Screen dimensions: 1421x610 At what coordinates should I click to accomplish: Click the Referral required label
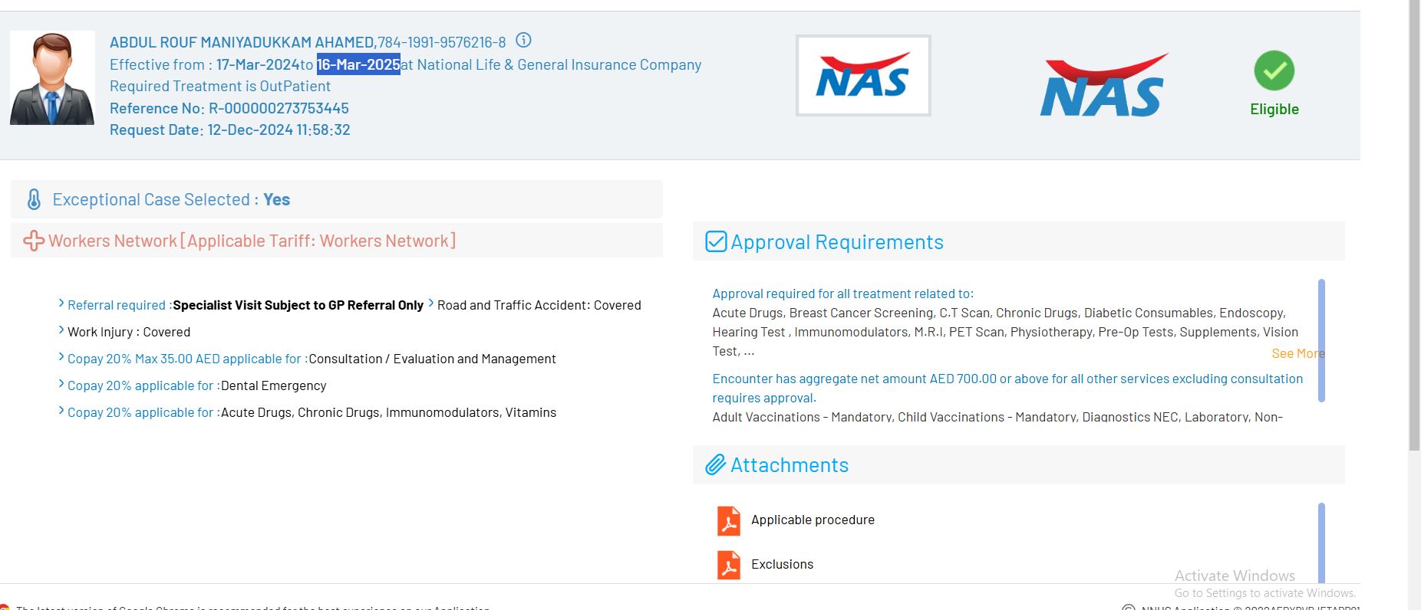(120, 305)
